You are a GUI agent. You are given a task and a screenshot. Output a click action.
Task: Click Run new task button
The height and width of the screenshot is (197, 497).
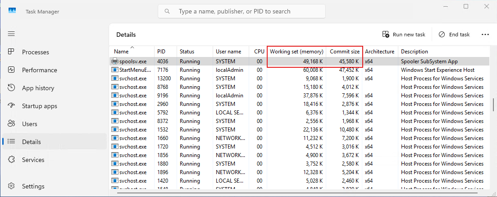tap(404, 35)
